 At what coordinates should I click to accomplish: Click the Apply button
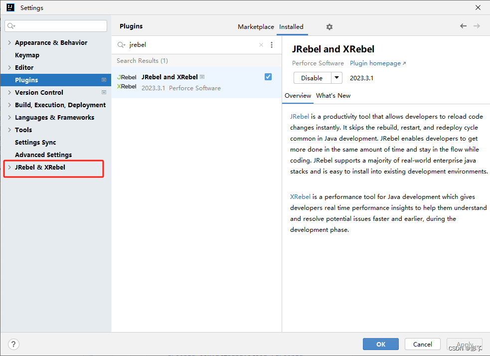click(465, 344)
